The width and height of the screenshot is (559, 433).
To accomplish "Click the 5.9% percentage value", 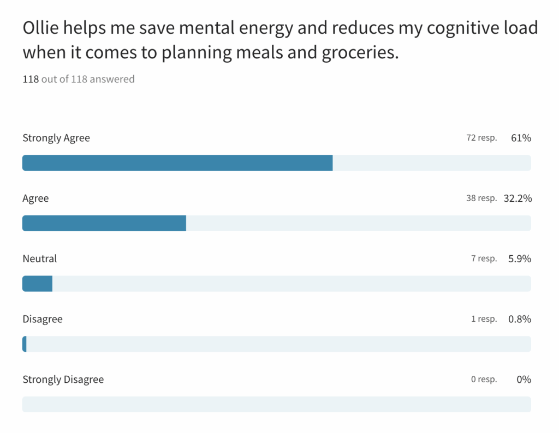I will pyautogui.click(x=520, y=258).
